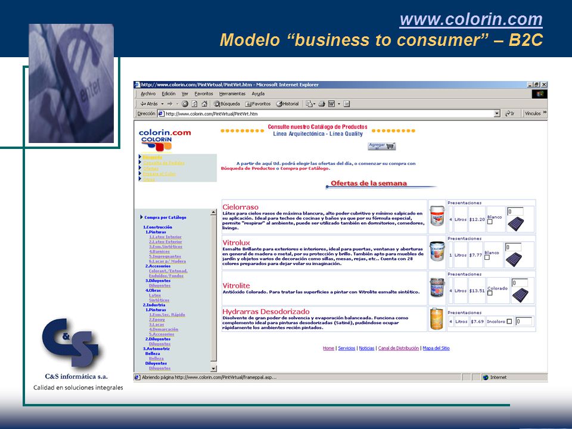Click the catalog scrollbar up arrow

pos(213,212)
